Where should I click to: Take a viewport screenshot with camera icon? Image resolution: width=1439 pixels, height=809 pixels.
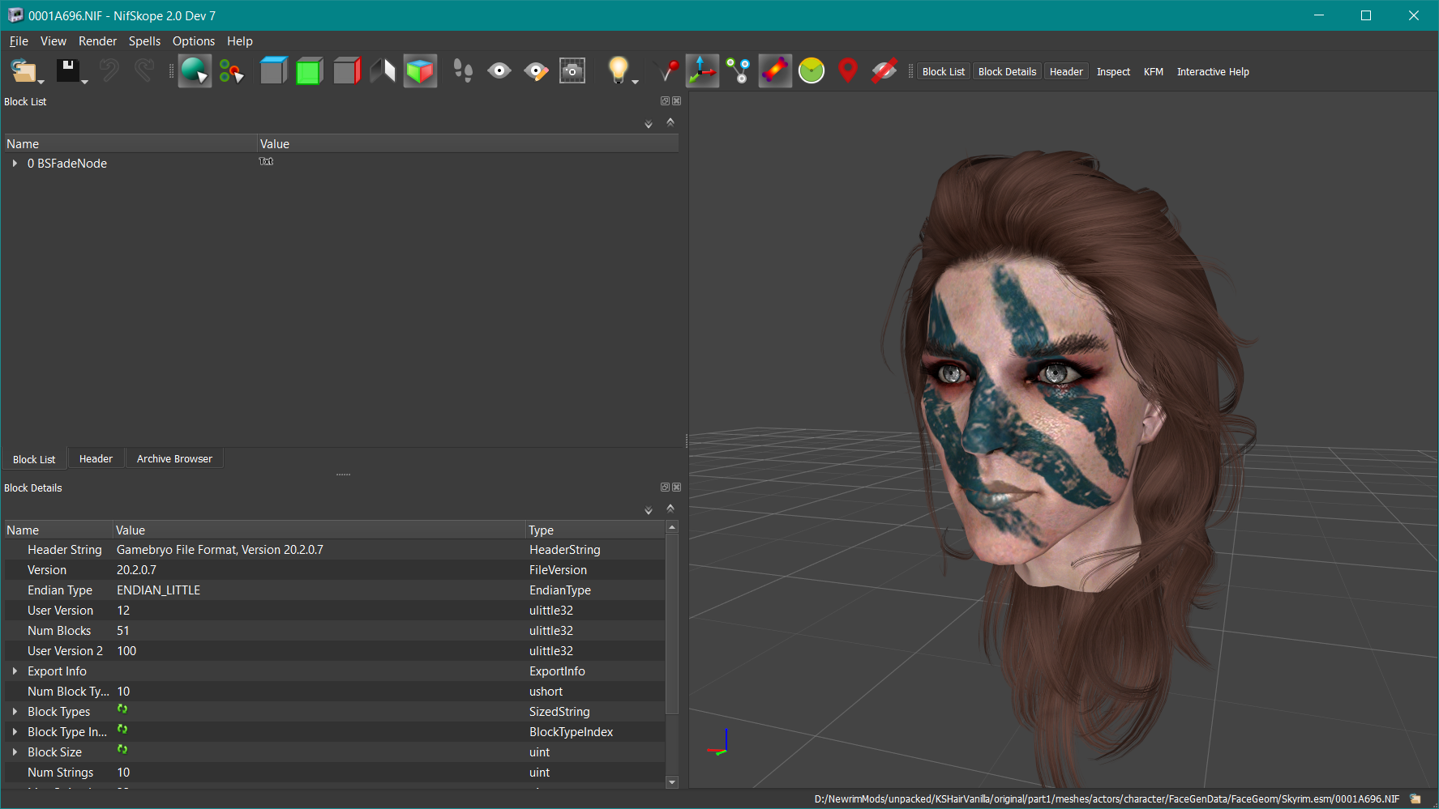pos(572,71)
